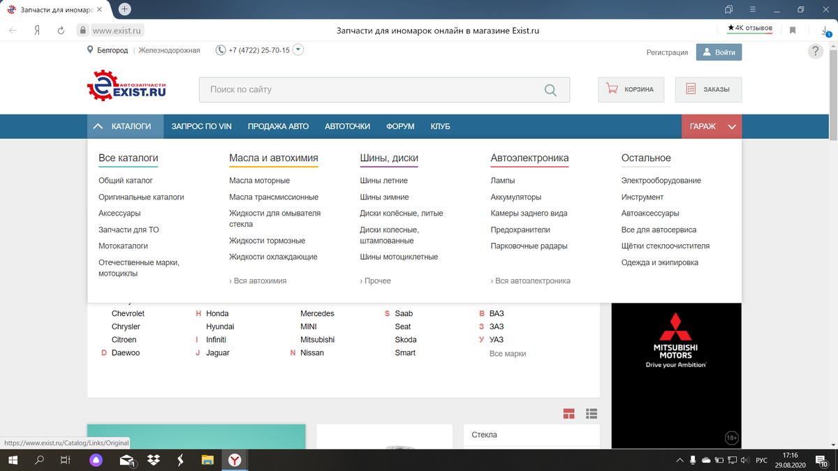Expand the phone numbers dropdown arrow
The width and height of the screenshot is (838, 471).
click(x=298, y=50)
